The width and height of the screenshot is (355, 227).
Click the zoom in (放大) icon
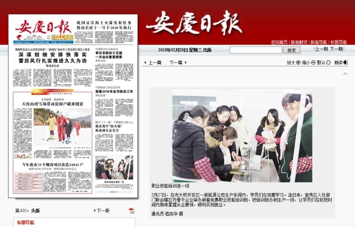pos(298,63)
